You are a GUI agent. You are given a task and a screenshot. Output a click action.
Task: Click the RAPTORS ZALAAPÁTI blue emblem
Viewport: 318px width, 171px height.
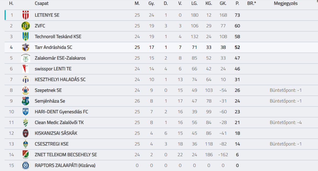coord(26,165)
